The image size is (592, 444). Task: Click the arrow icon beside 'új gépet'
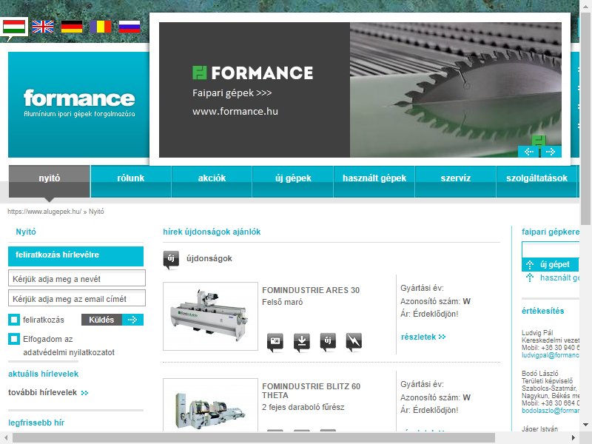530,264
